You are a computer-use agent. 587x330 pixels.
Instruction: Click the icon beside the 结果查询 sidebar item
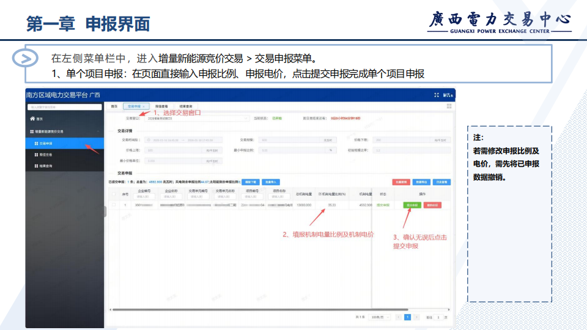click(x=36, y=166)
